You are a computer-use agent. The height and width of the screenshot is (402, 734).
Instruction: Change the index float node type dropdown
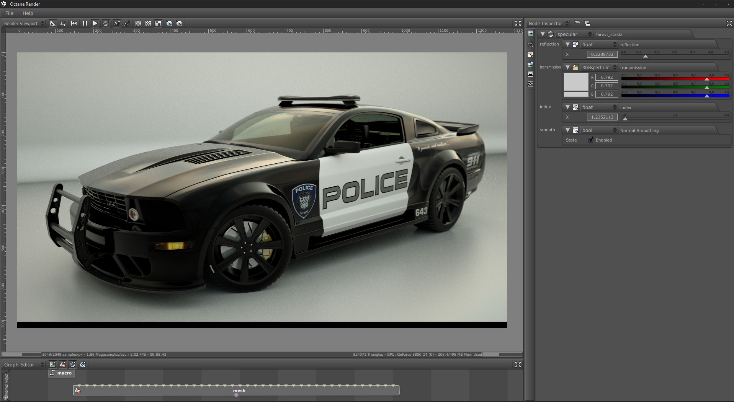pos(599,107)
